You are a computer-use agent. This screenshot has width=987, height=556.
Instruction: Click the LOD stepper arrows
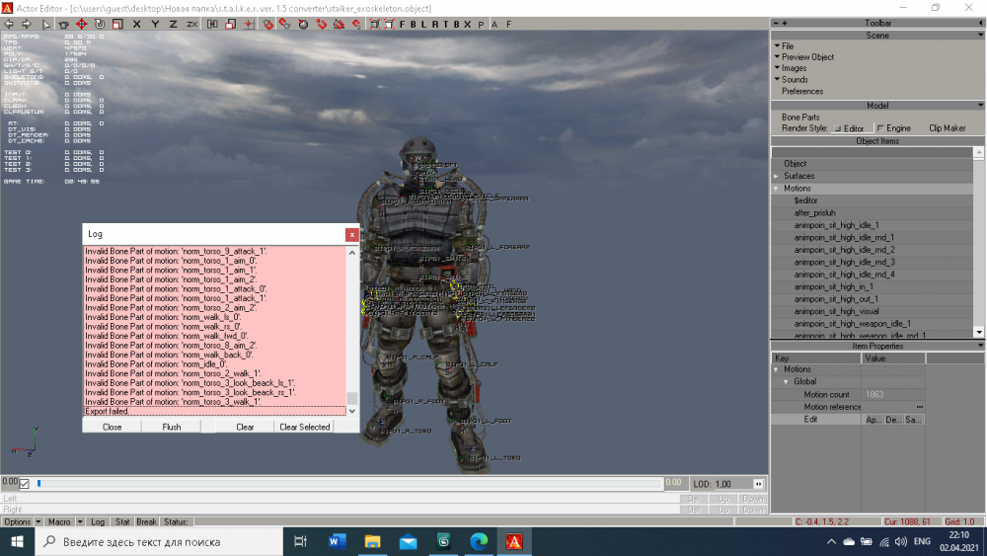coord(758,484)
